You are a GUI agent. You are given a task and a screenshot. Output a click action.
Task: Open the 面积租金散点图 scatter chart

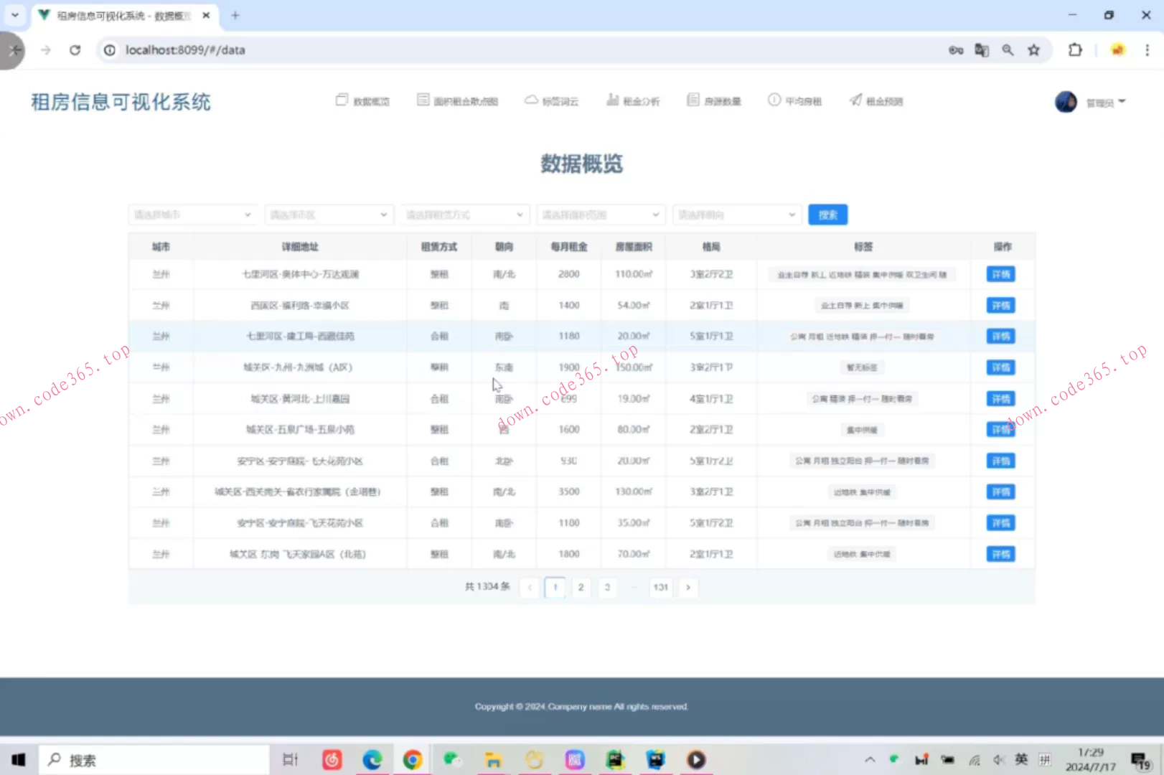457,100
